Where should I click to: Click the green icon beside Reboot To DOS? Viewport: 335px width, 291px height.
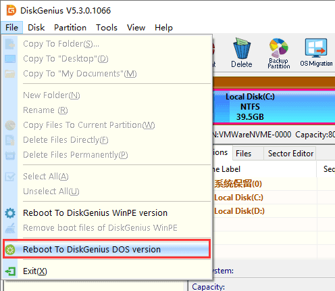pyautogui.click(x=10, y=250)
